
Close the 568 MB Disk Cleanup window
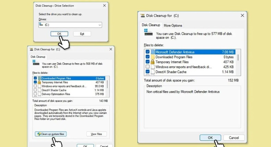pos(111,49)
